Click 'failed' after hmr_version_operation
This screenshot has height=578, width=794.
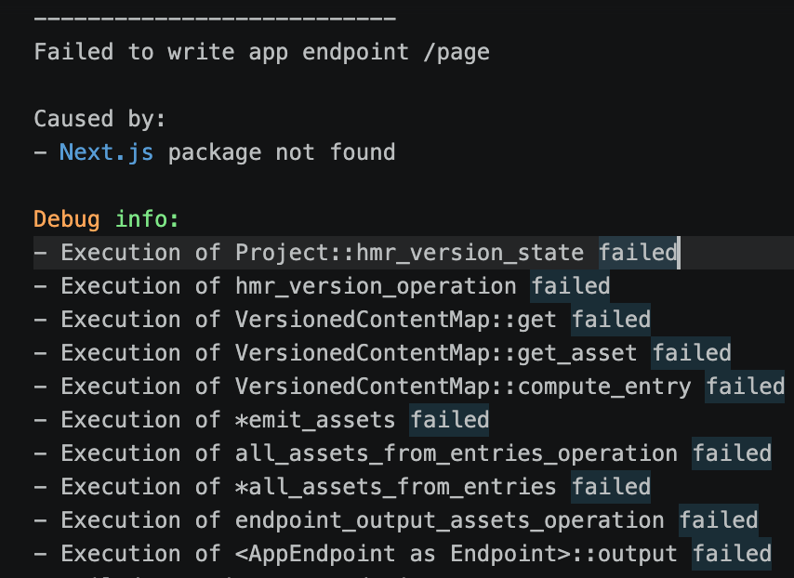[571, 286]
